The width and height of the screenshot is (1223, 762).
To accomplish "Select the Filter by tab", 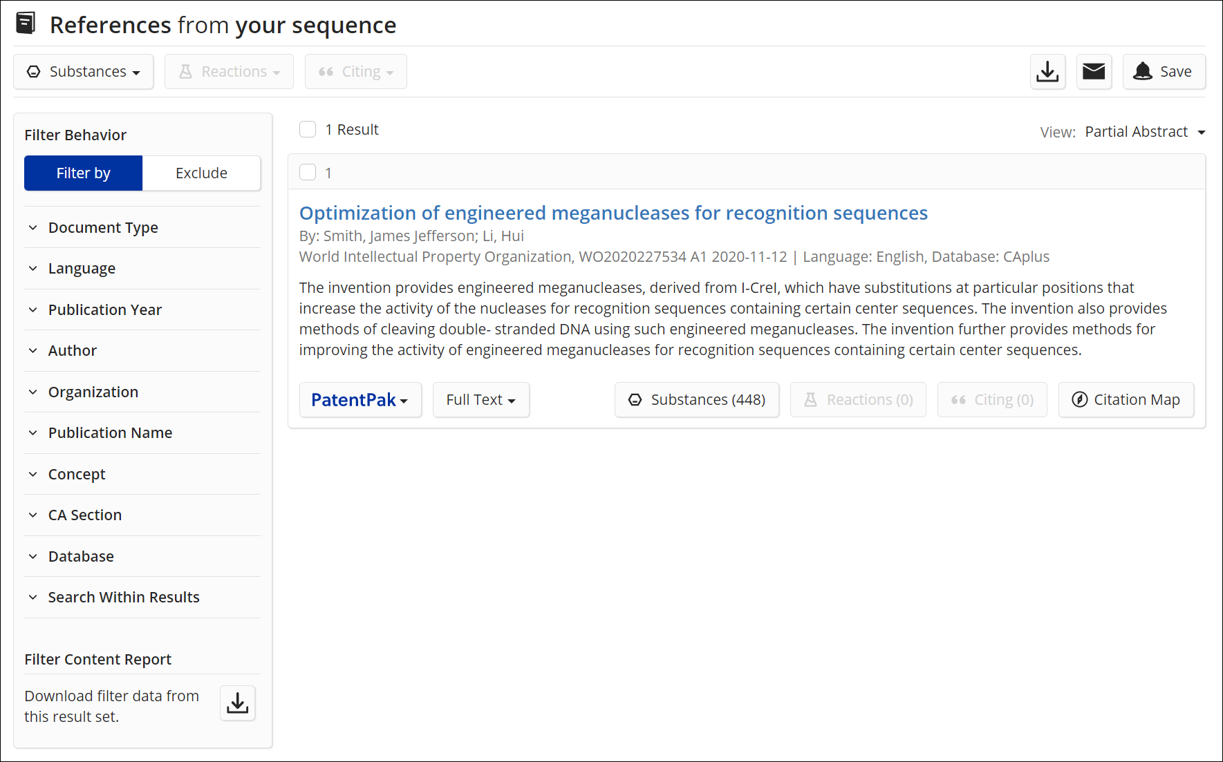I will (83, 173).
